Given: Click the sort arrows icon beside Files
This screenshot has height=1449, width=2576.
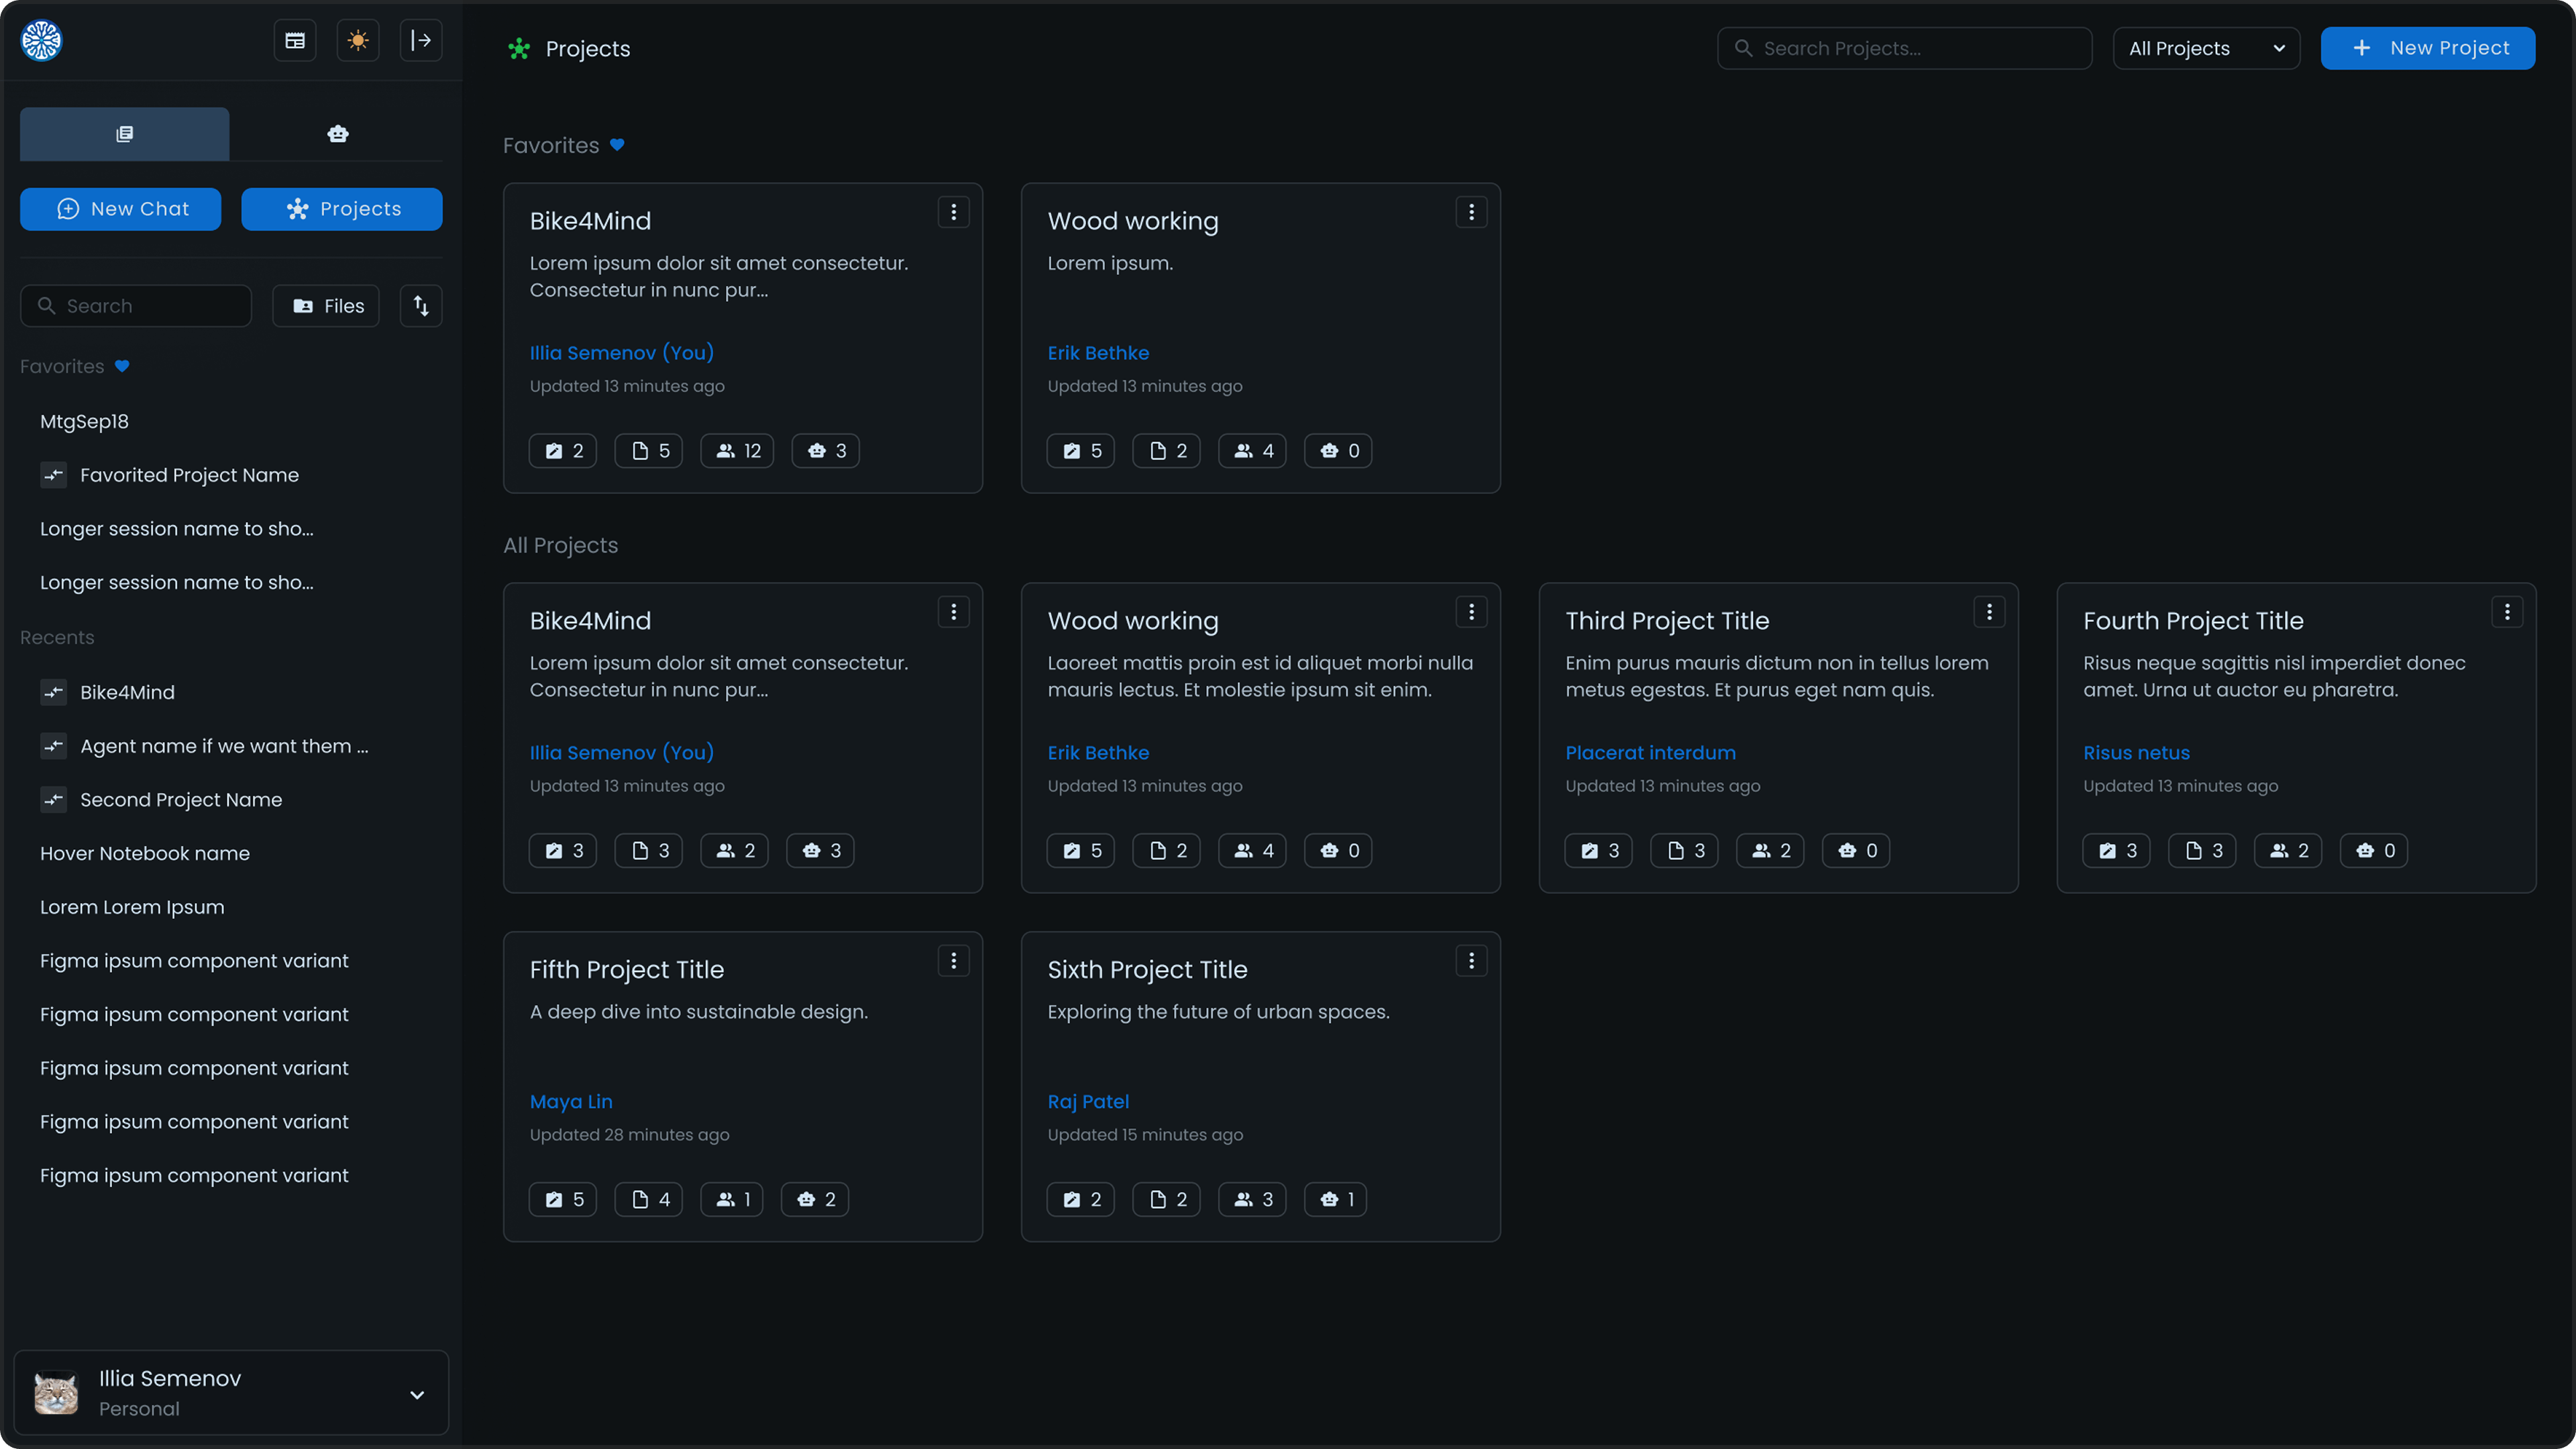Looking at the screenshot, I should coord(421,306).
